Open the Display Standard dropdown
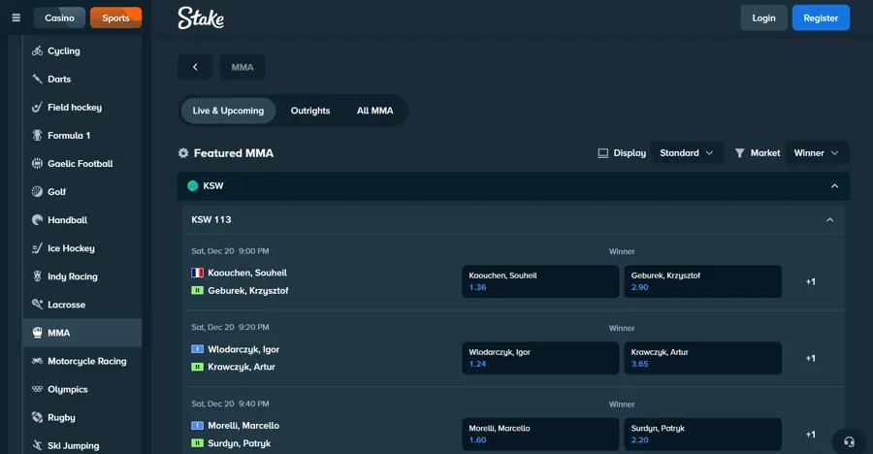This screenshot has height=454, width=873. point(687,153)
